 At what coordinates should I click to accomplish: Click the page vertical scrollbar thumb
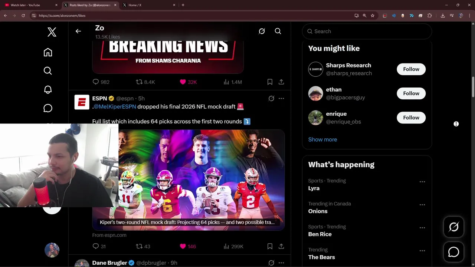pyautogui.click(x=473, y=87)
